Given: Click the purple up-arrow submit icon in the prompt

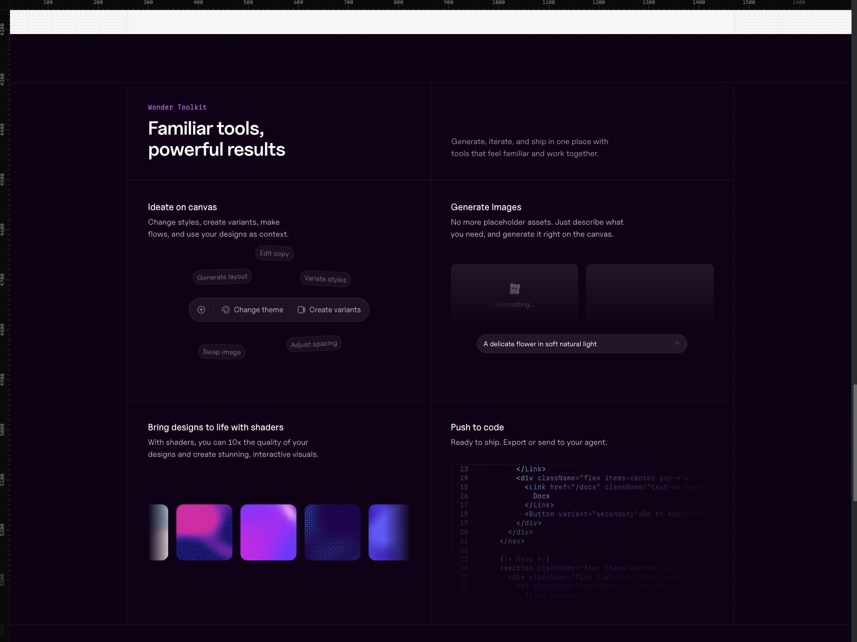Looking at the screenshot, I should 677,344.
